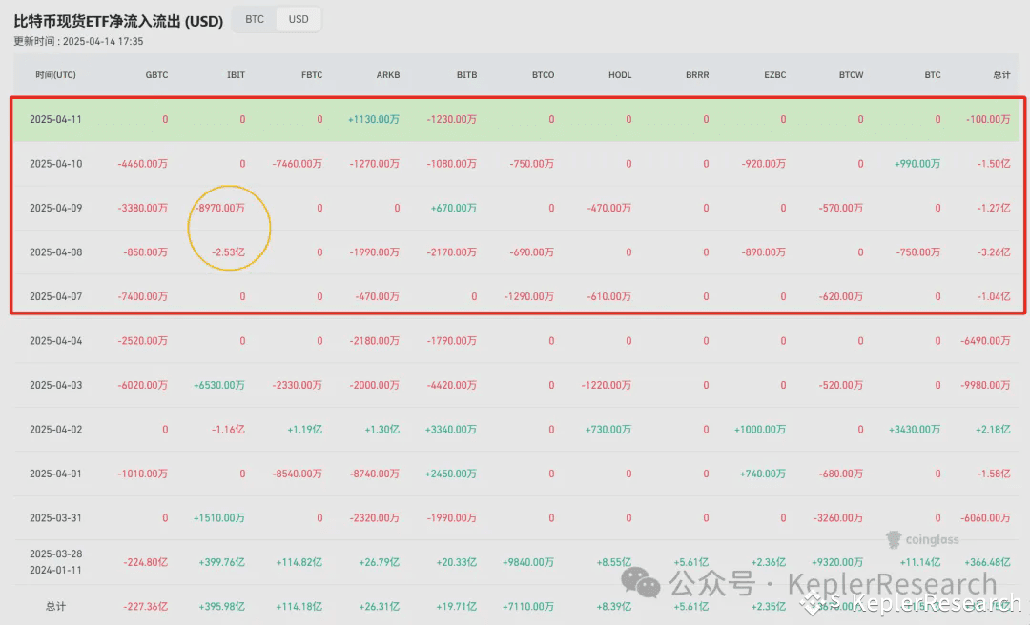
Task: Click the BTCO column header
Action: coord(544,75)
